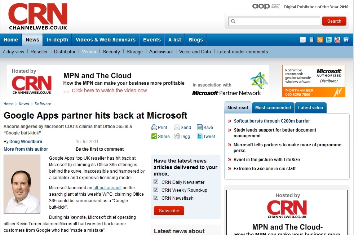The height and width of the screenshot is (235, 354).
Task: Click the News breadcrumb link
Action: tap(24, 104)
